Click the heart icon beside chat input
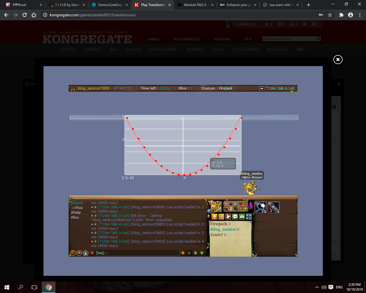 (73, 253)
